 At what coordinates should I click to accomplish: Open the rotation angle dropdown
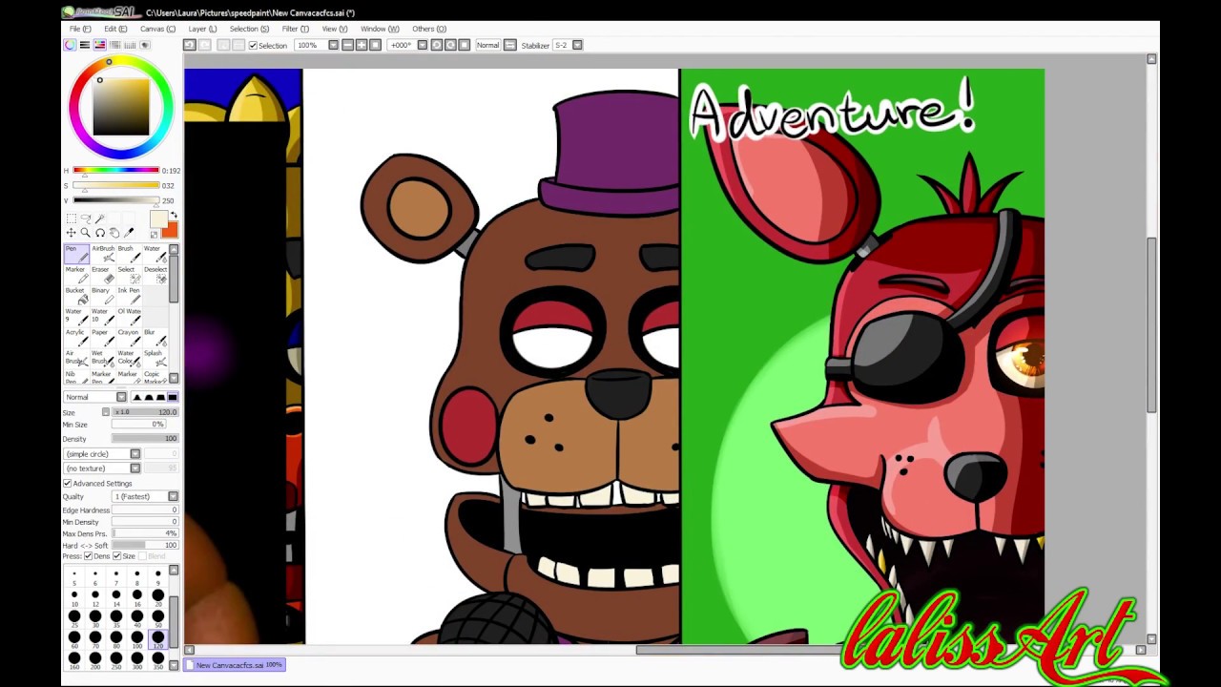click(422, 45)
